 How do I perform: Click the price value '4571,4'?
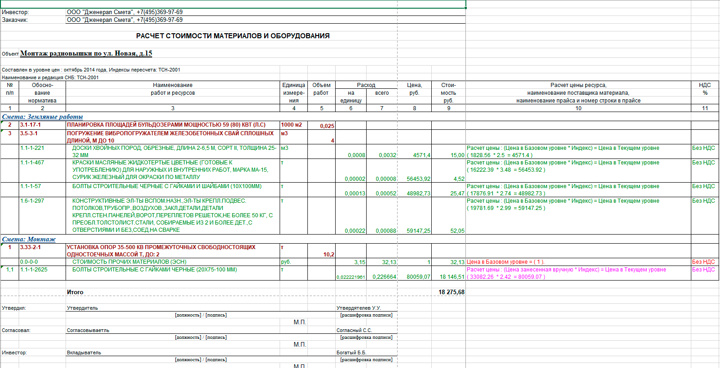click(x=422, y=155)
